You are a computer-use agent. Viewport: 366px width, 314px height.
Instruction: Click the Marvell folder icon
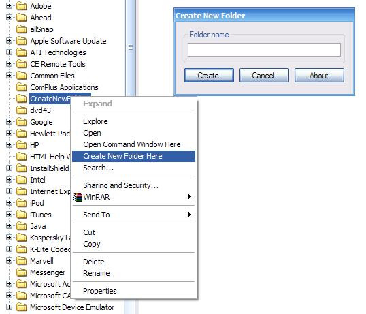coord(22,261)
